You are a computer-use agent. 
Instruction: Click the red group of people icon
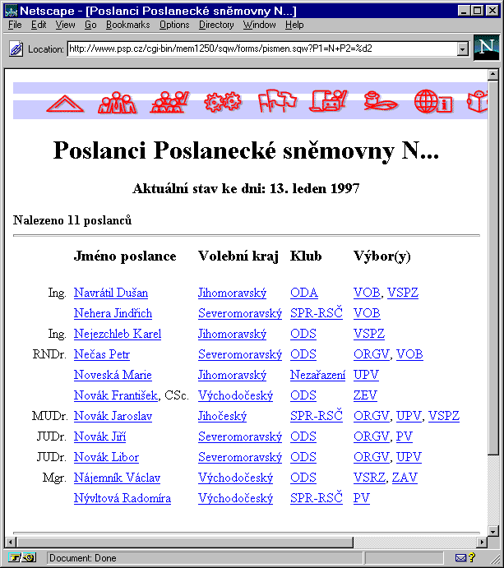coord(117,103)
